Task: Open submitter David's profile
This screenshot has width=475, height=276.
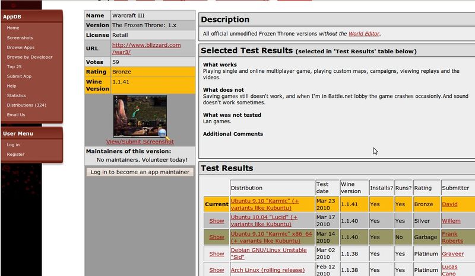Action: click(449, 204)
